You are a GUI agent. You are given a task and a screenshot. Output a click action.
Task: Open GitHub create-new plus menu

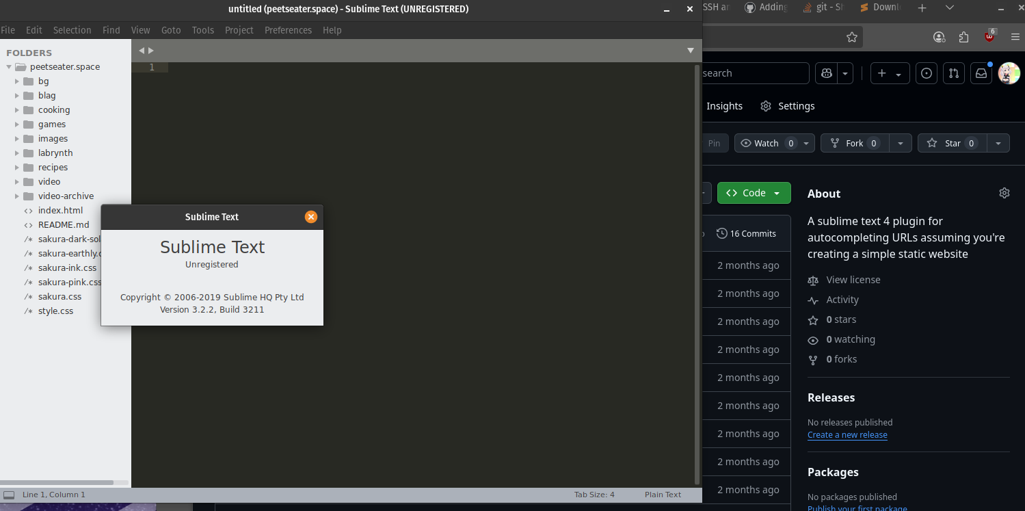tap(890, 73)
